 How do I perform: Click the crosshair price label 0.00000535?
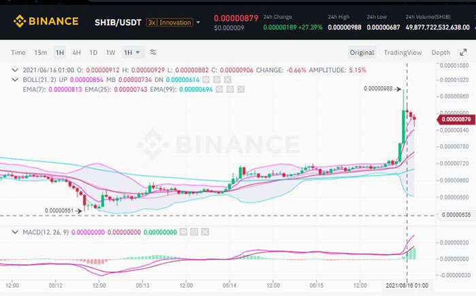point(456,215)
